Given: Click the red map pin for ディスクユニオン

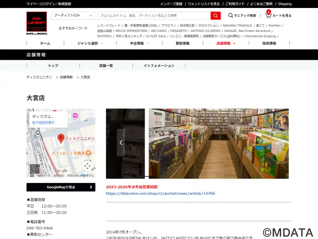Looking at the screenshot, I should click(x=61, y=139).
